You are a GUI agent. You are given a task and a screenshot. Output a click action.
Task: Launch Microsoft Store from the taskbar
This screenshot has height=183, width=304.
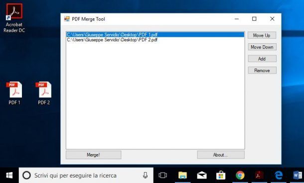[221, 175]
